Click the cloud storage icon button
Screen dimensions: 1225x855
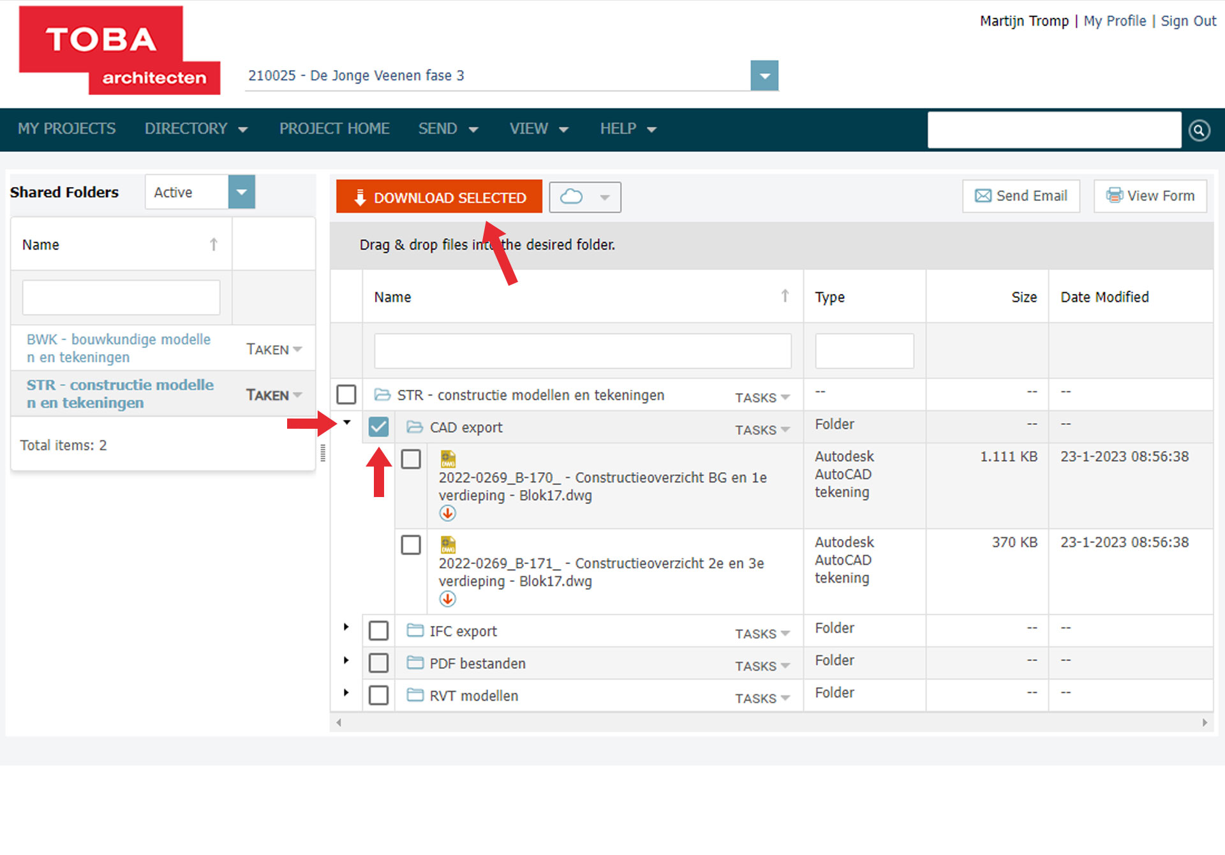572,197
